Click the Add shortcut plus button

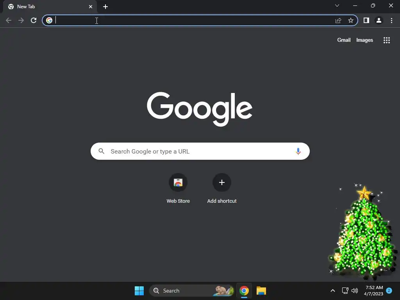222,182
